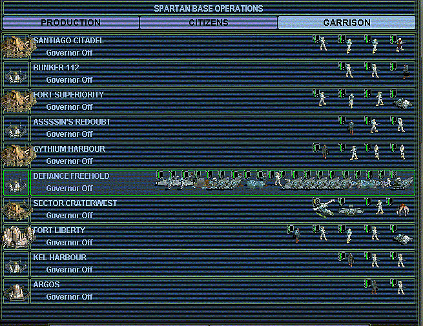Enable the governor for Argos base
Viewport: 423px width, 326px height.
tap(69, 296)
